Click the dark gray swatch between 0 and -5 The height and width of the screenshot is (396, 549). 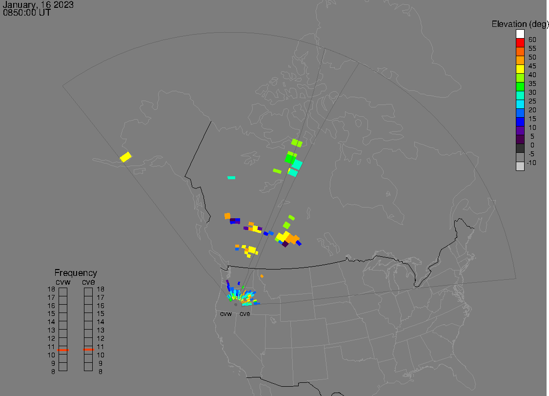[x=520, y=148]
